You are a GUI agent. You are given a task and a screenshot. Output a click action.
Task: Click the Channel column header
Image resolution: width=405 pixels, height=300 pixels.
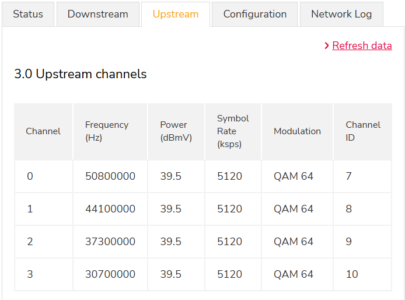coord(43,131)
